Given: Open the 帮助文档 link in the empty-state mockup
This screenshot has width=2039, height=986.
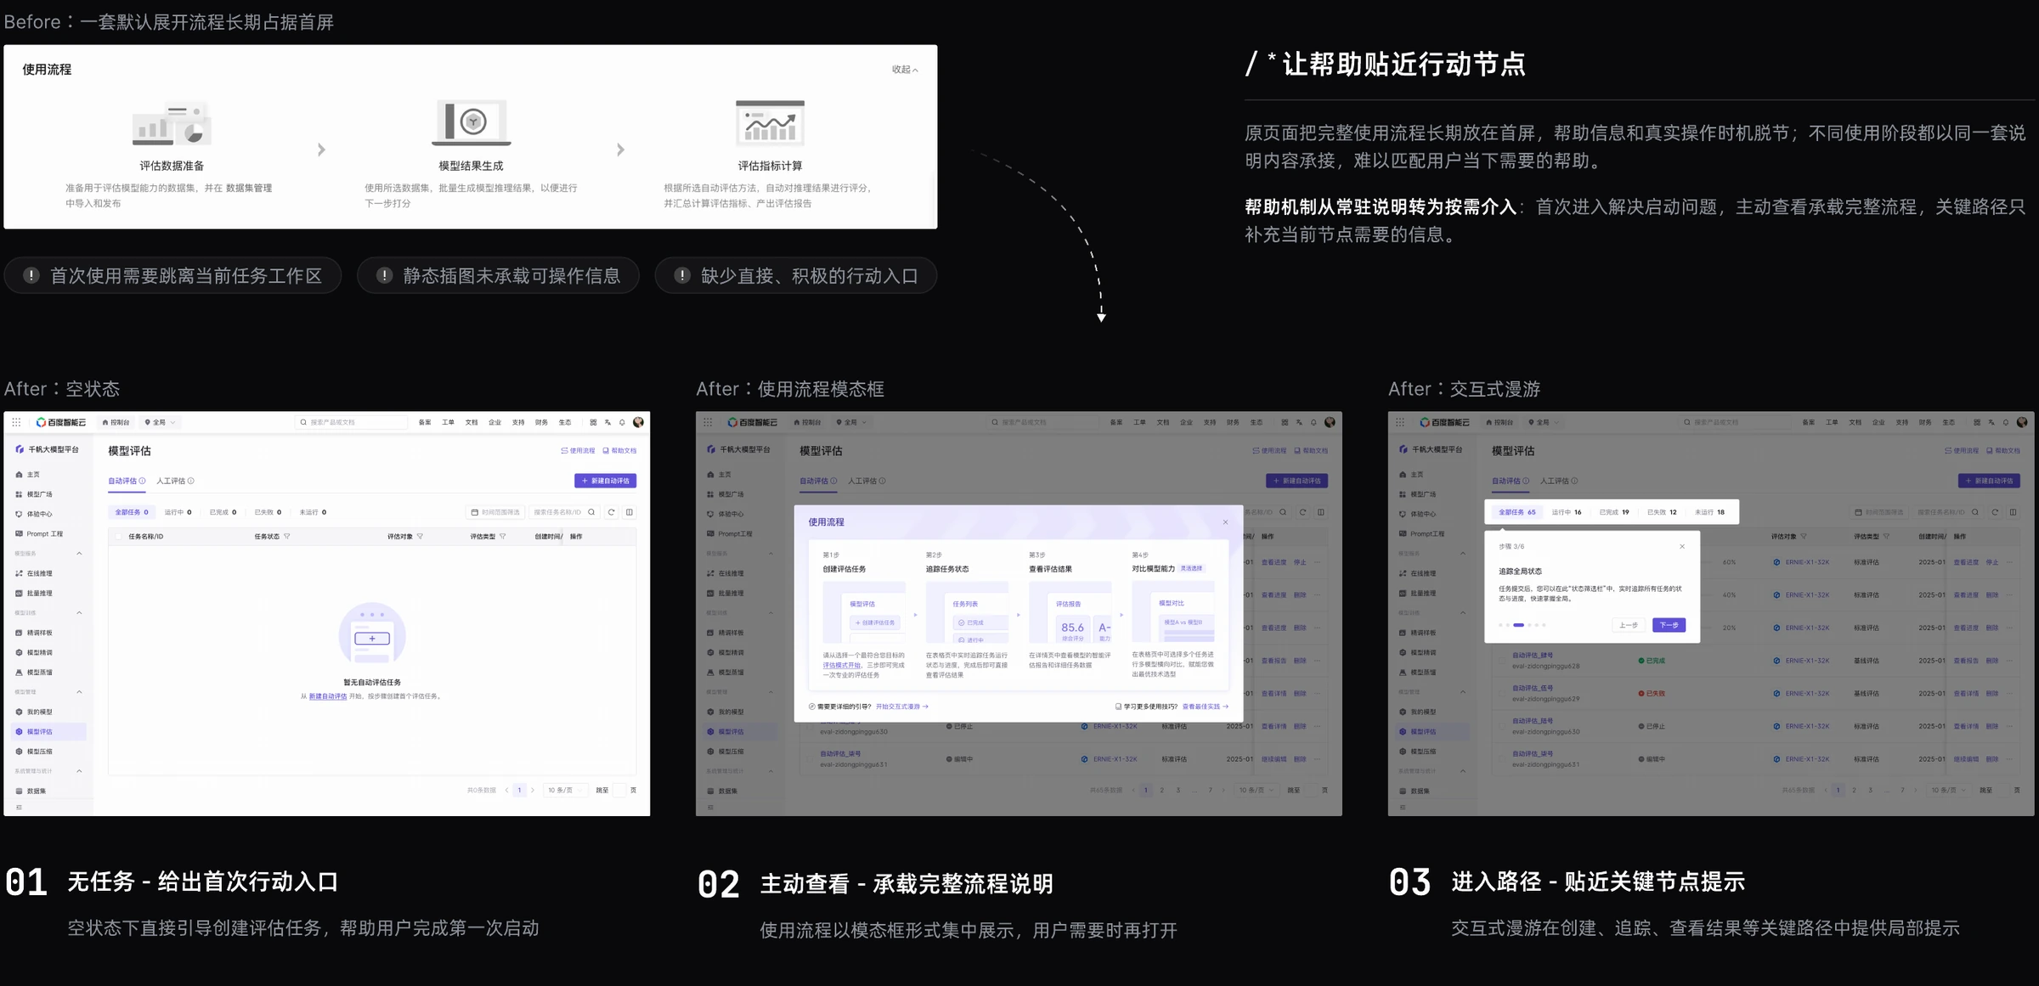Looking at the screenshot, I should 619,451.
